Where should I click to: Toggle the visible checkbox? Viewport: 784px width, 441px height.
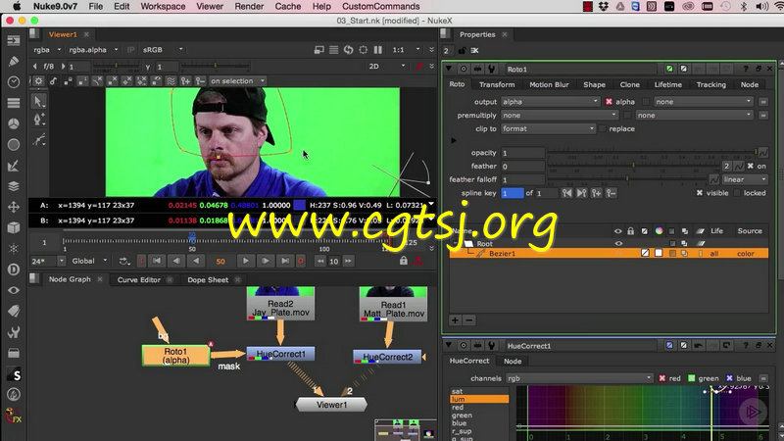tap(700, 193)
